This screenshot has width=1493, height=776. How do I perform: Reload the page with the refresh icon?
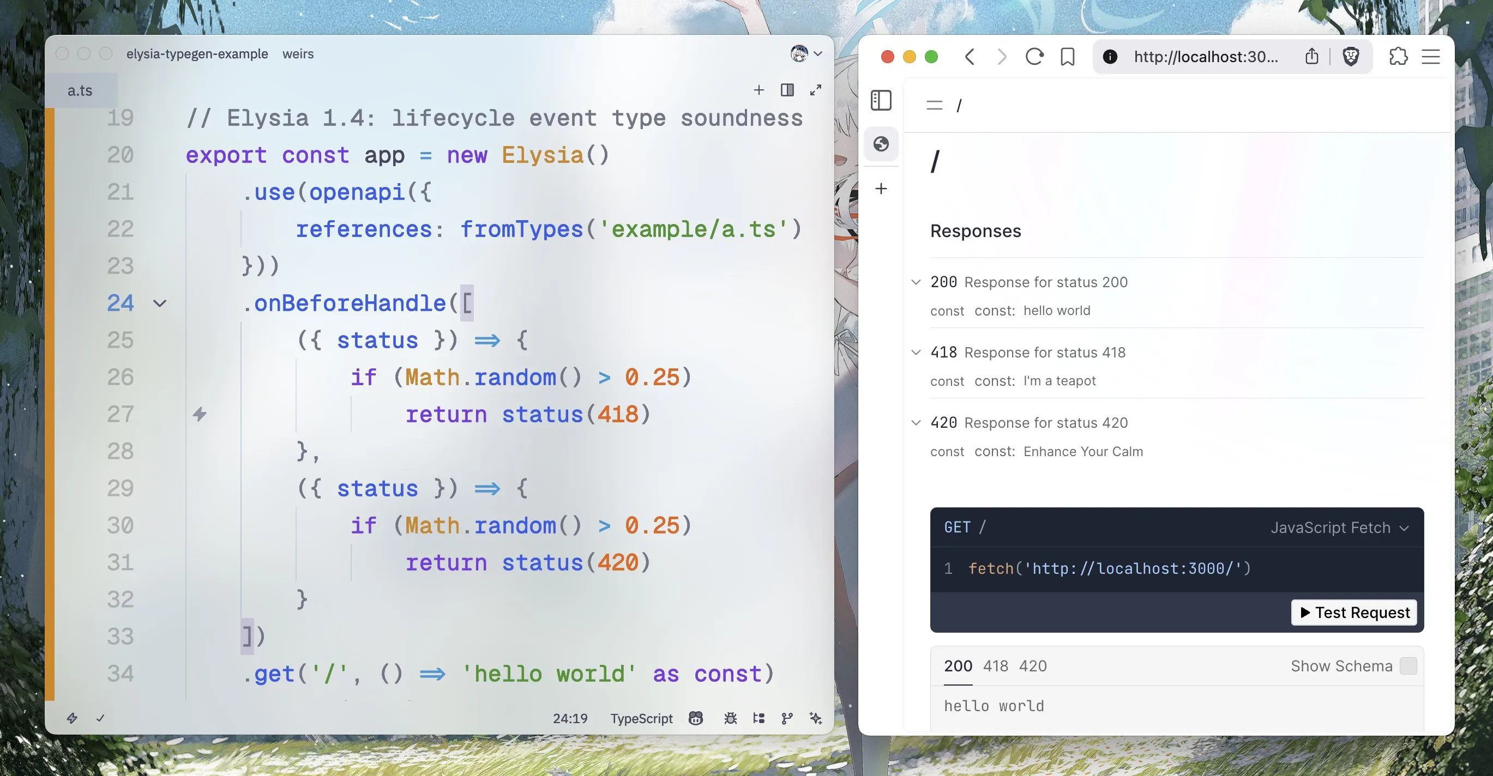tap(1035, 56)
